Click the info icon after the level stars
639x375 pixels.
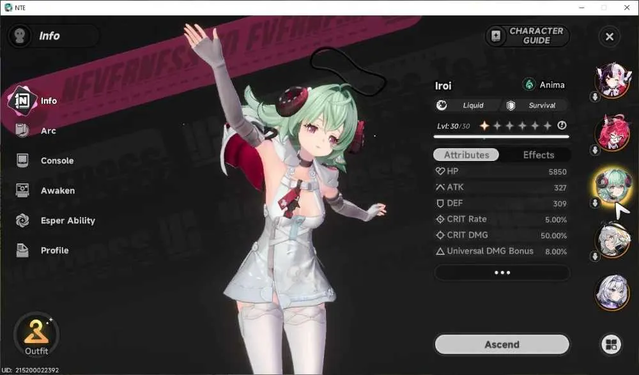point(562,126)
